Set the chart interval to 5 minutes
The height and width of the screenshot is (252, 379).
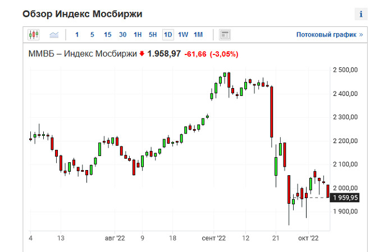click(92, 35)
